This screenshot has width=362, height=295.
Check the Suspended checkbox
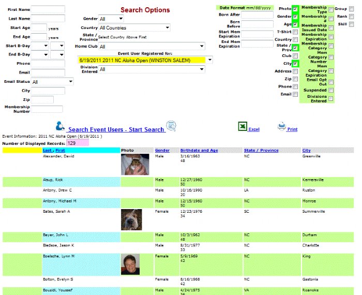(x=331, y=90)
